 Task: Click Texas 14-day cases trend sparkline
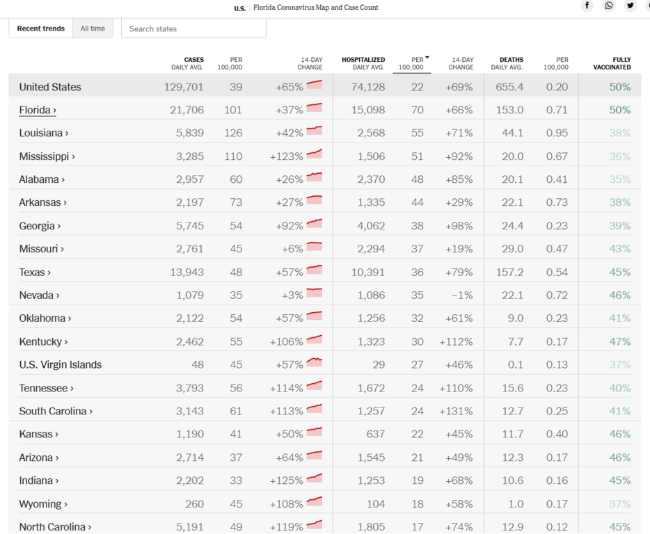click(314, 271)
